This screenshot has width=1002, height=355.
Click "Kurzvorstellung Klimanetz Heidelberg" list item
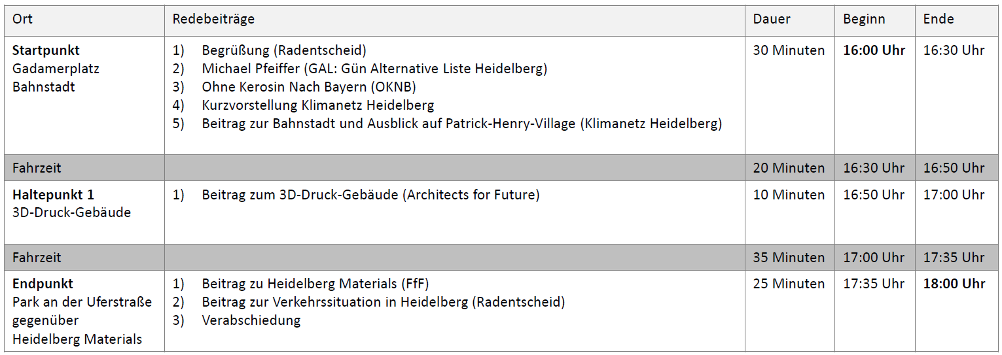point(318,105)
